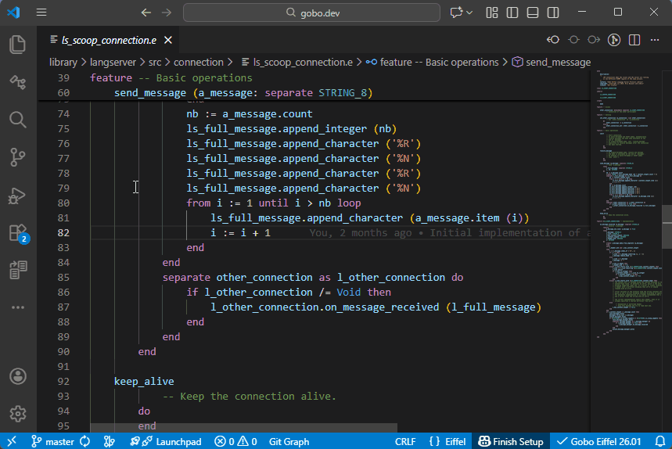Open the Run and Debug view

18,196
